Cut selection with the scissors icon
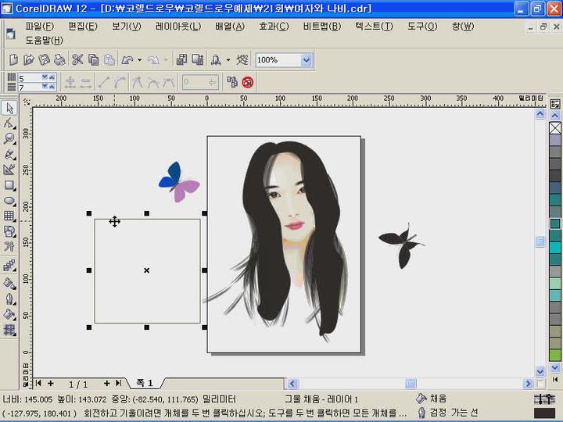 pyautogui.click(x=77, y=59)
